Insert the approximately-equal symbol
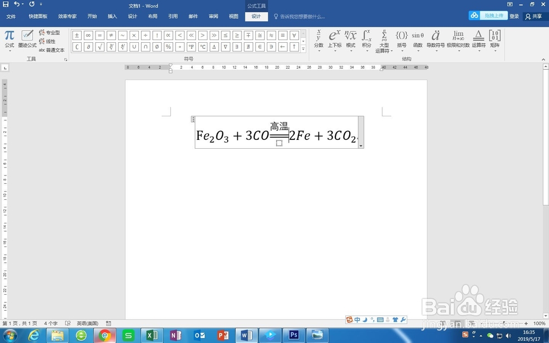 pos(271,35)
